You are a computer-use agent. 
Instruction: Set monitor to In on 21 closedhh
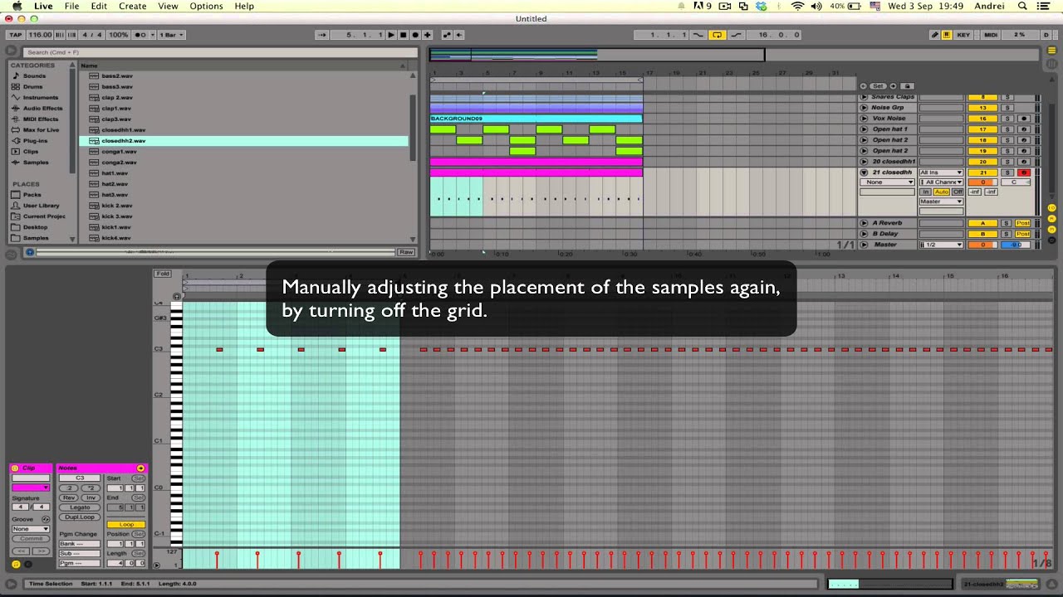coord(925,192)
